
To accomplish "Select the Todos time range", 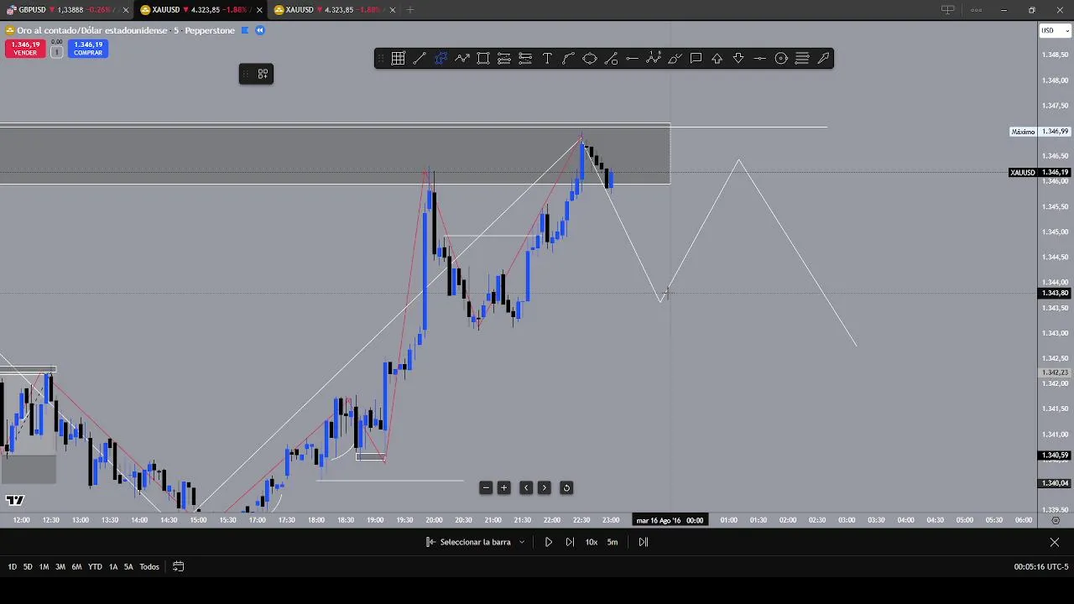I will point(149,567).
